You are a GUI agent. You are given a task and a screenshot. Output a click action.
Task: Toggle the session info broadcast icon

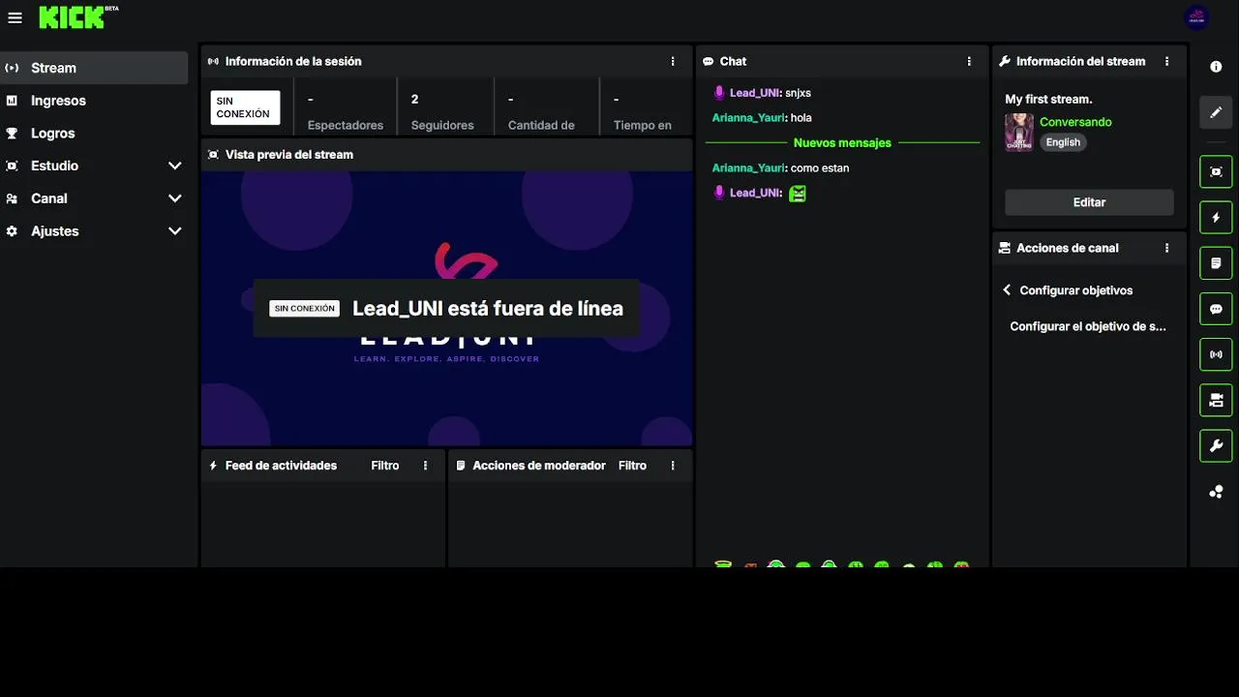[1217, 354]
